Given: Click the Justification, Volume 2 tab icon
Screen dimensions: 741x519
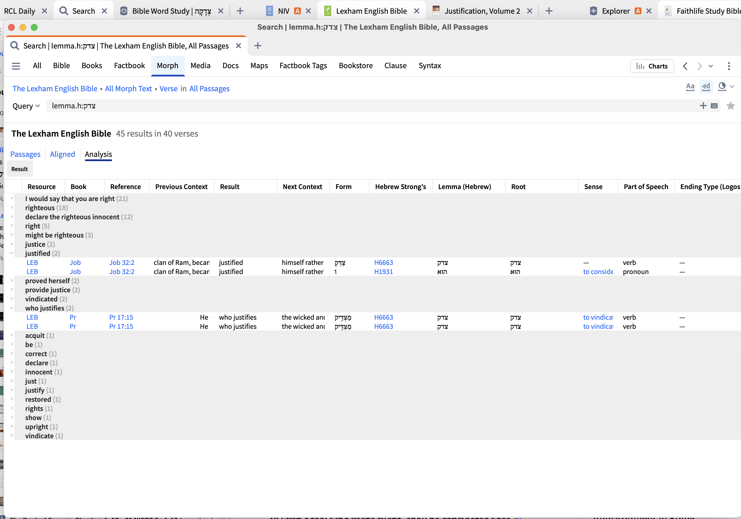Looking at the screenshot, I should pos(436,11).
